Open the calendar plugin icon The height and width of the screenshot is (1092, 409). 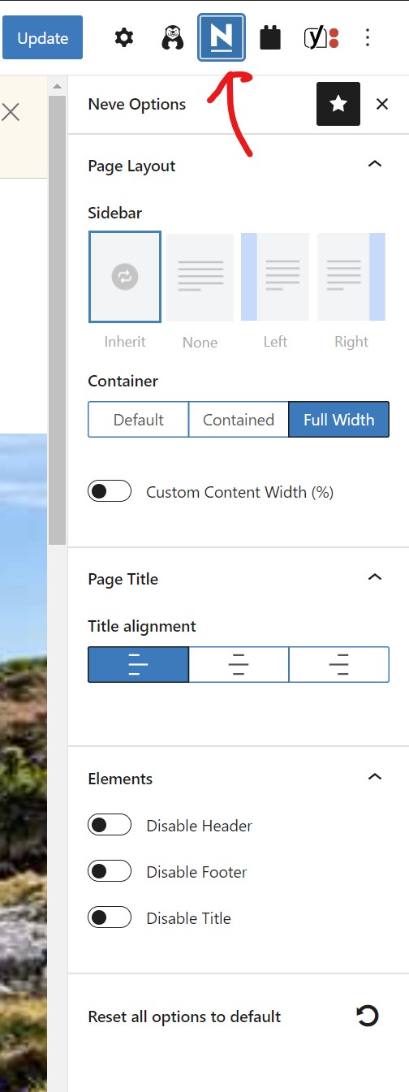point(270,37)
